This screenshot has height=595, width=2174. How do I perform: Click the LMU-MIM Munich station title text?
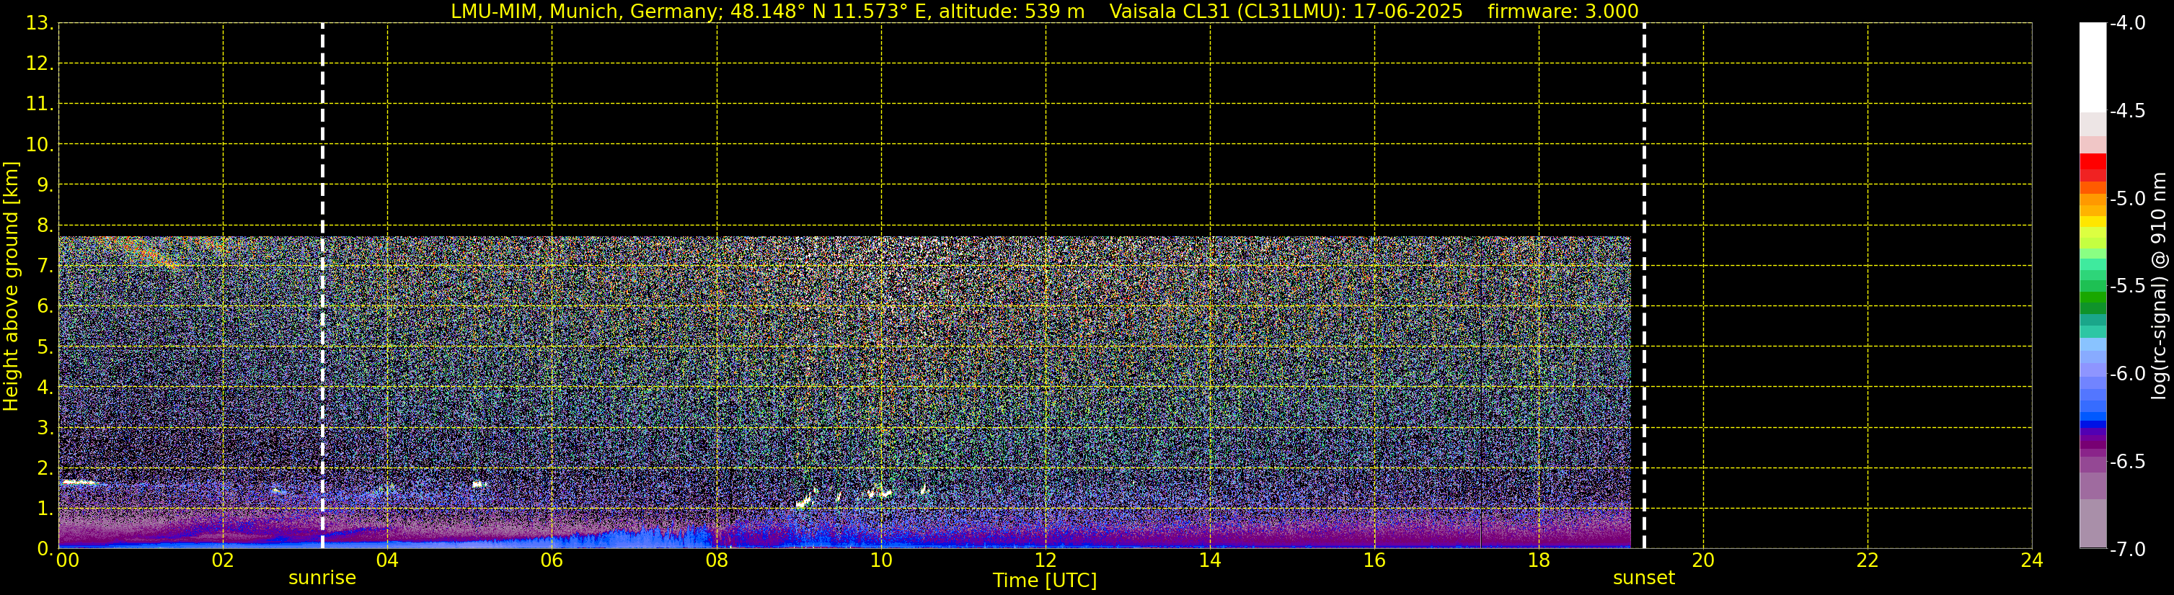tap(767, 11)
